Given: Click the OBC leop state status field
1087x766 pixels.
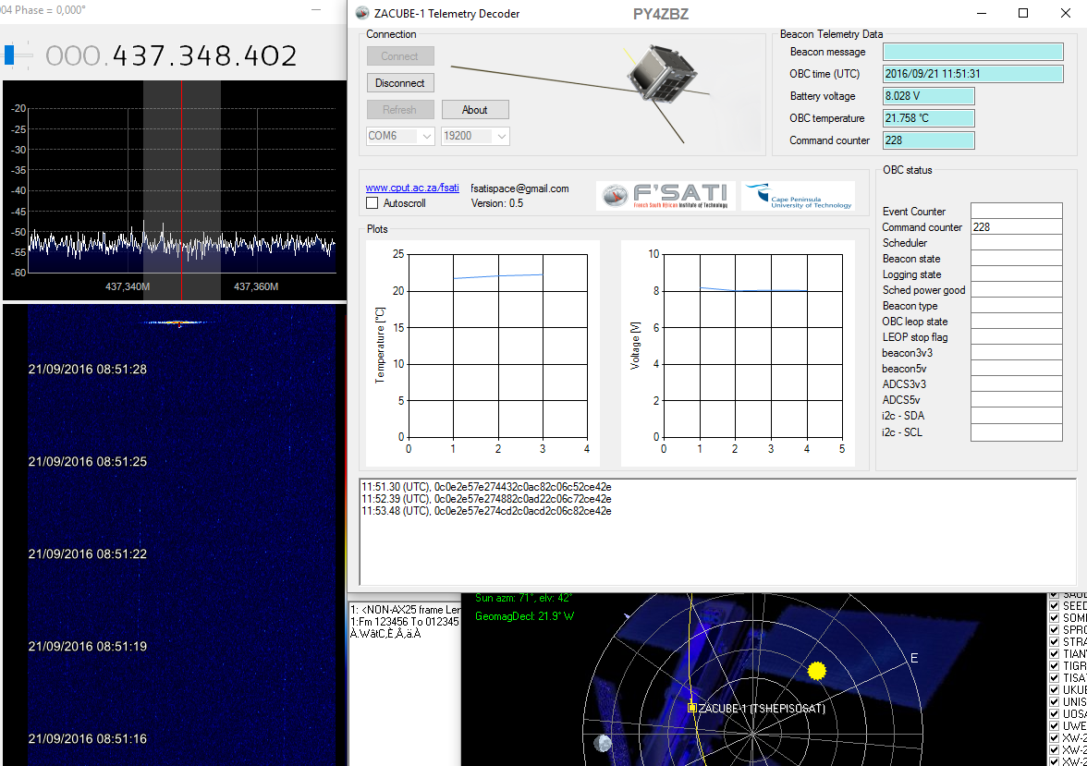Looking at the screenshot, I should 1017,321.
